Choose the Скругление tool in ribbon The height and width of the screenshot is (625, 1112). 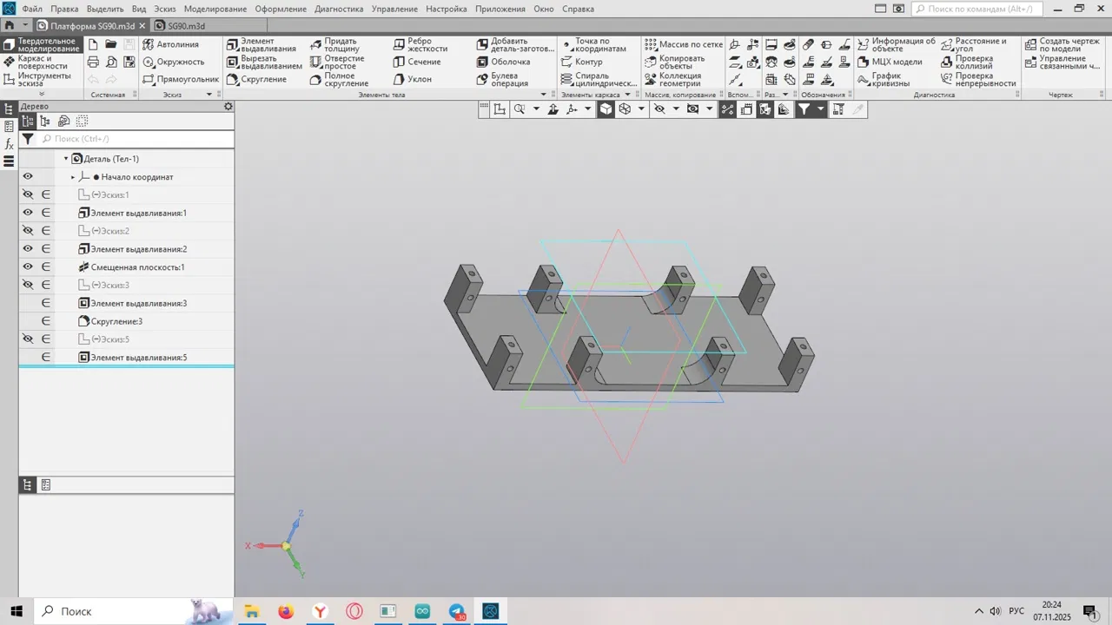coord(256,79)
